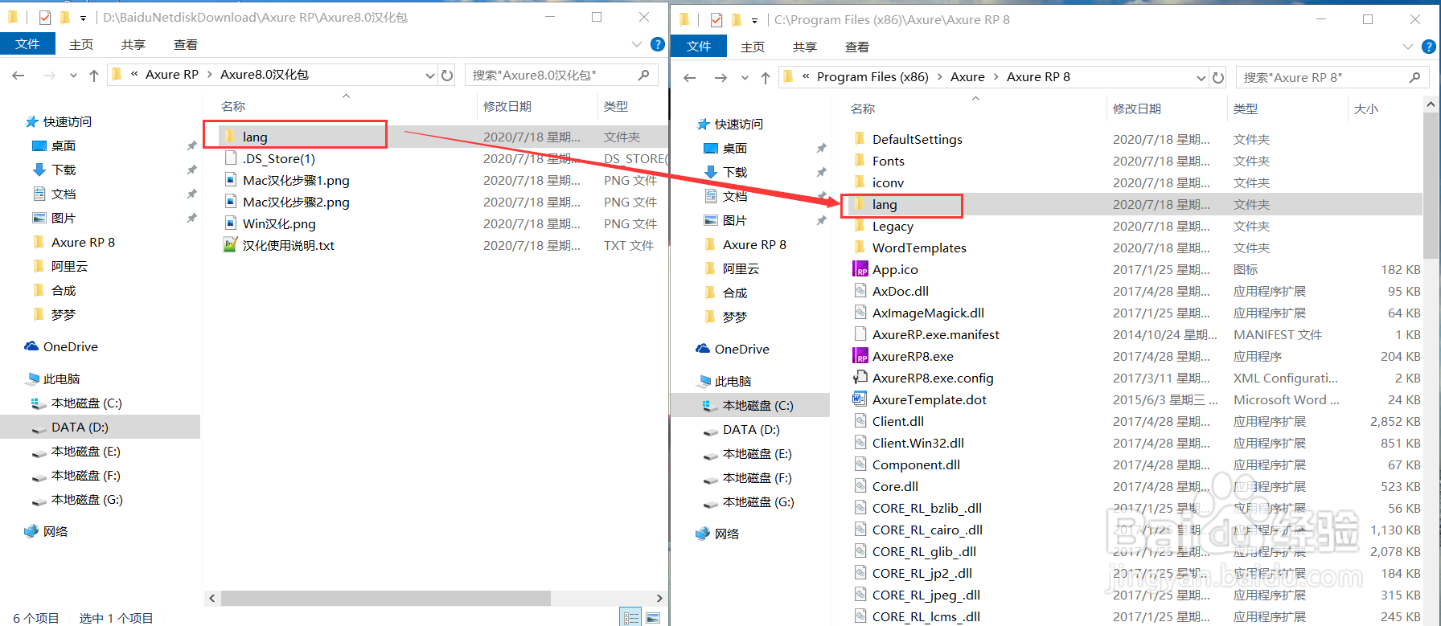
Task: Refresh the right Axure RP 8 window
Action: 1218,77
